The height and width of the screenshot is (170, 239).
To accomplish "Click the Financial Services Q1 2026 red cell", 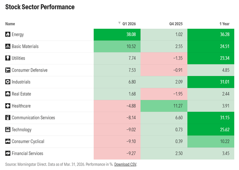I will pyautogui.click(x=117, y=154).
